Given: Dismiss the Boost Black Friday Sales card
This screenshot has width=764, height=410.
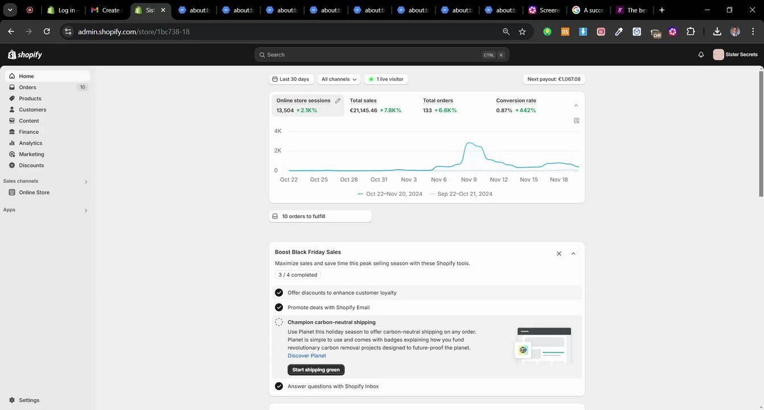Looking at the screenshot, I should [559, 253].
